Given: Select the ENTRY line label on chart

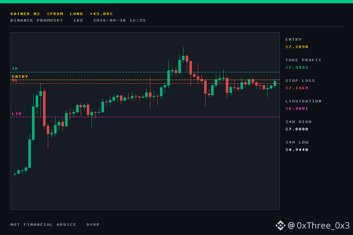Looking at the screenshot, I should pyautogui.click(x=20, y=76).
